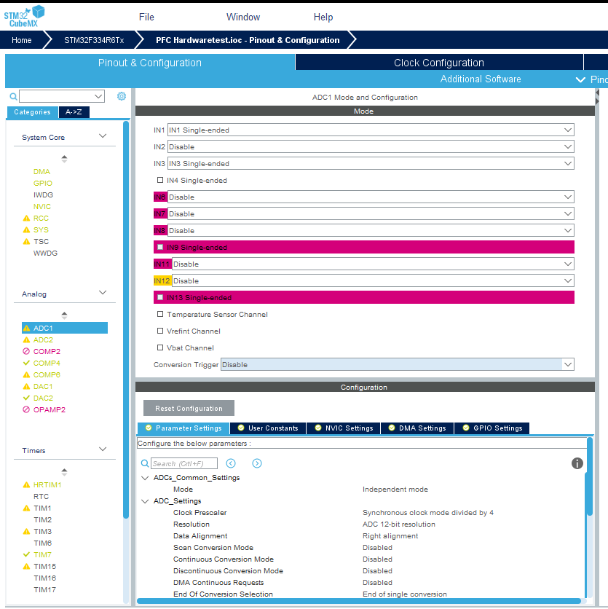608x609 pixels.
Task: Check the Vrefint Channel checkbox
Action: (160, 331)
